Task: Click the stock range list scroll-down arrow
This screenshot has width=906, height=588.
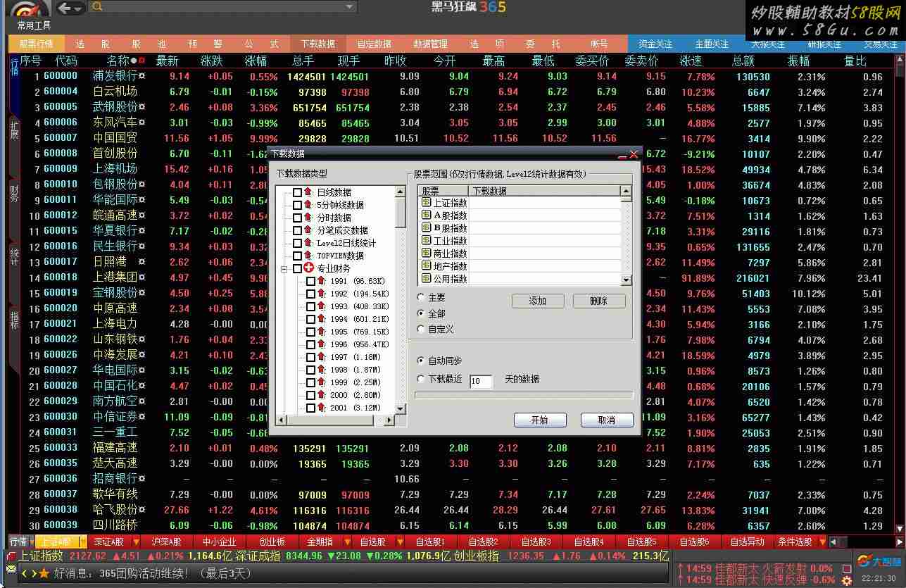Action: [627, 280]
